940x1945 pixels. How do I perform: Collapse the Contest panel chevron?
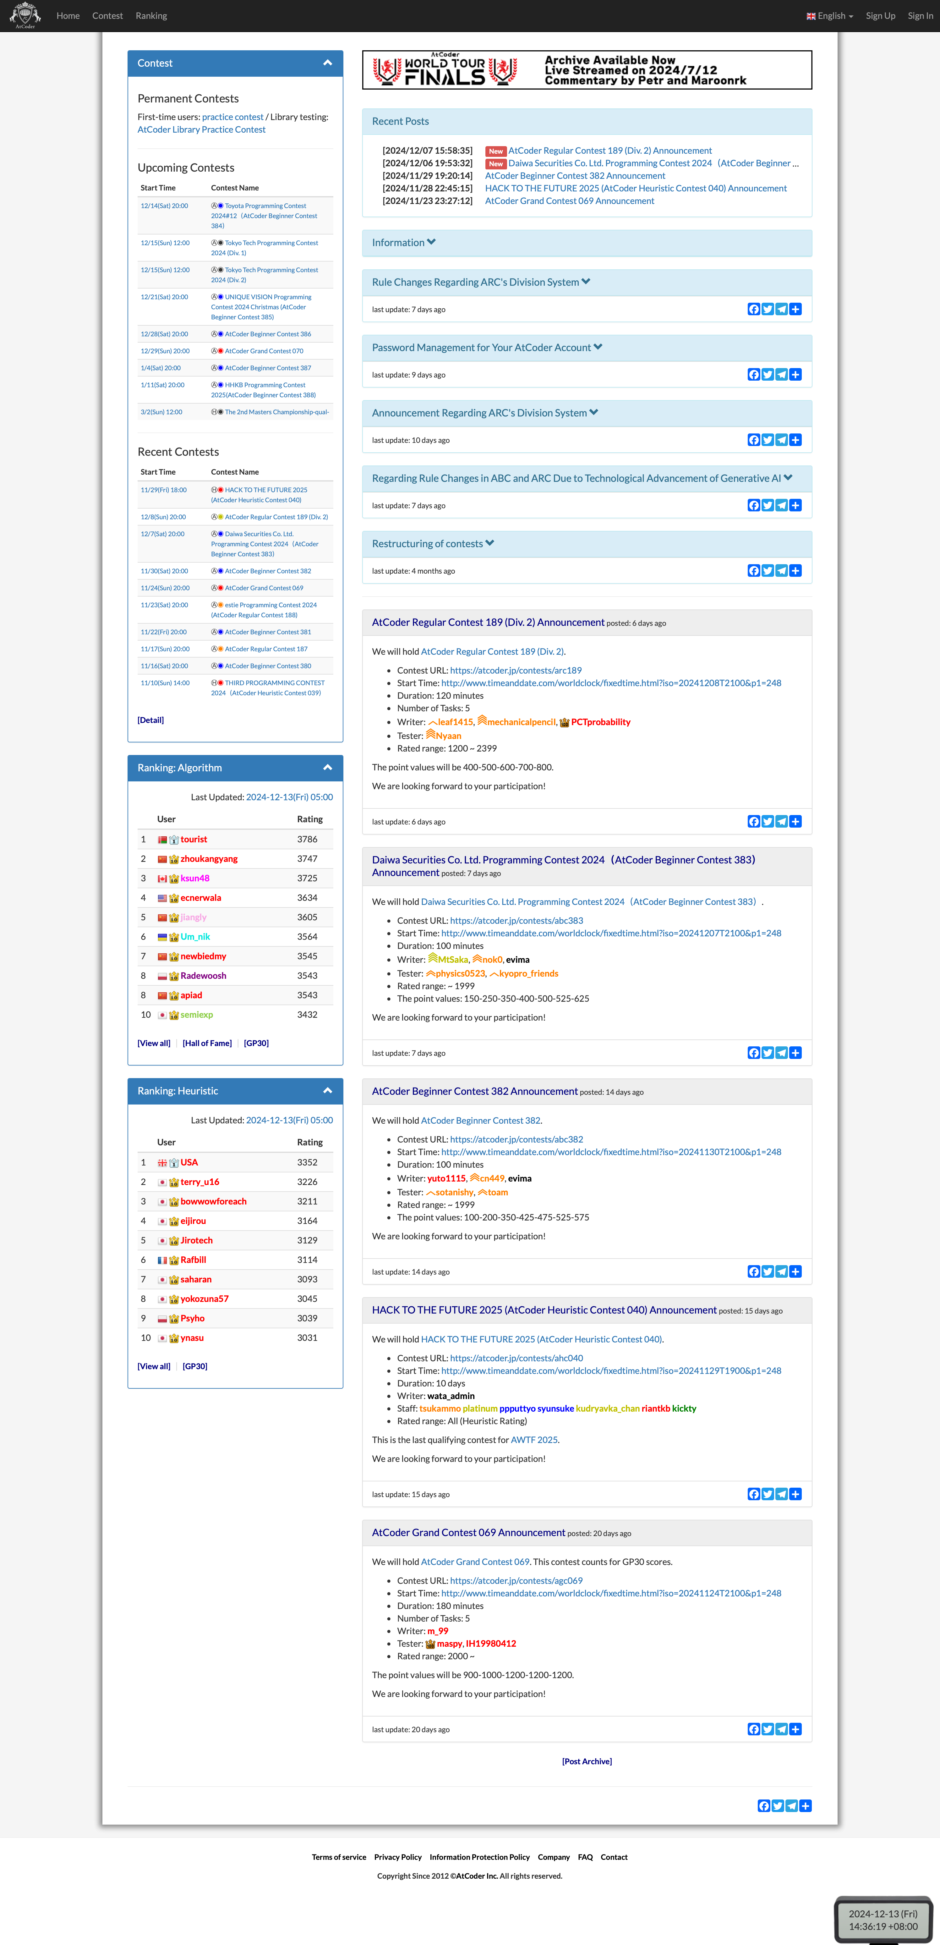(327, 63)
